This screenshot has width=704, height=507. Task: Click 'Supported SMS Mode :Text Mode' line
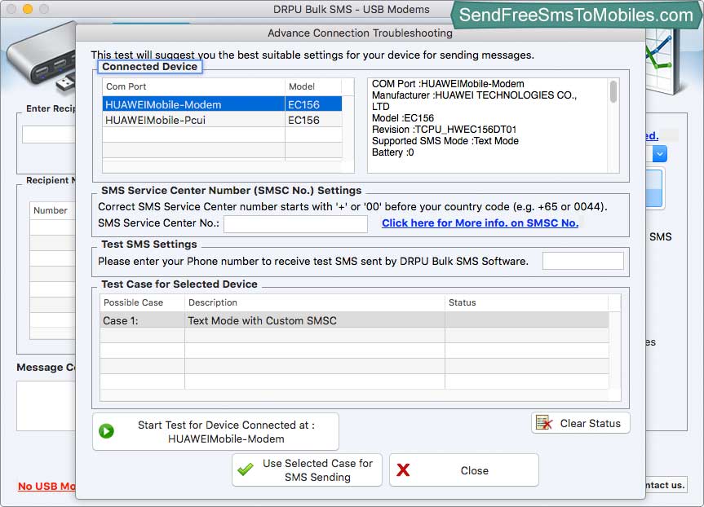point(445,141)
